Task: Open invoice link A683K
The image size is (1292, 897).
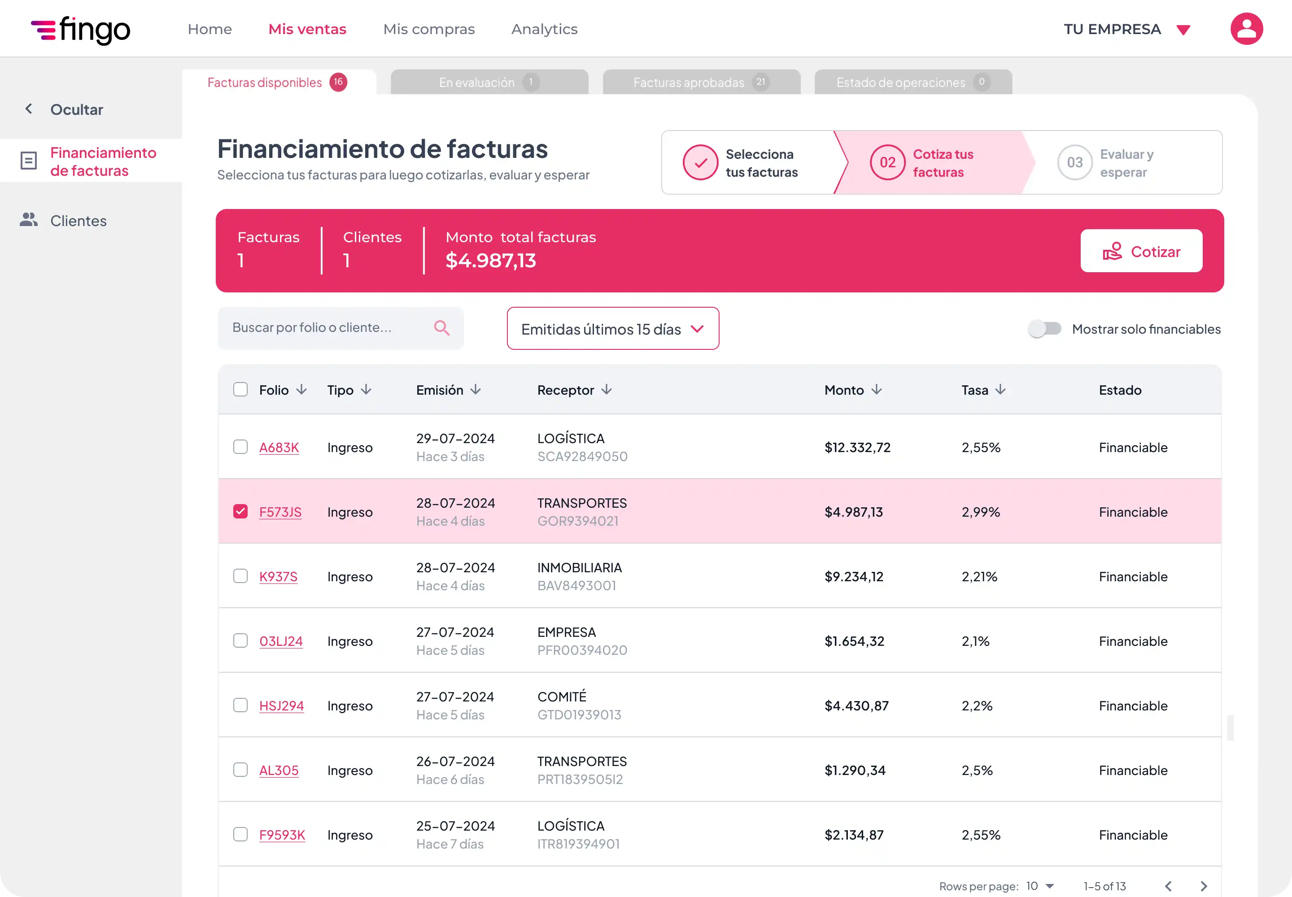Action: pos(279,447)
